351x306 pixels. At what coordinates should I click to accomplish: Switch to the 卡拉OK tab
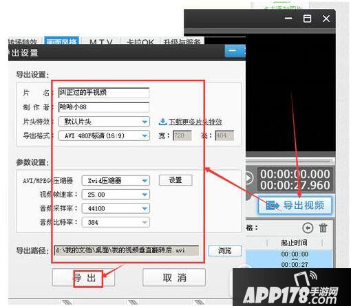click(140, 41)
